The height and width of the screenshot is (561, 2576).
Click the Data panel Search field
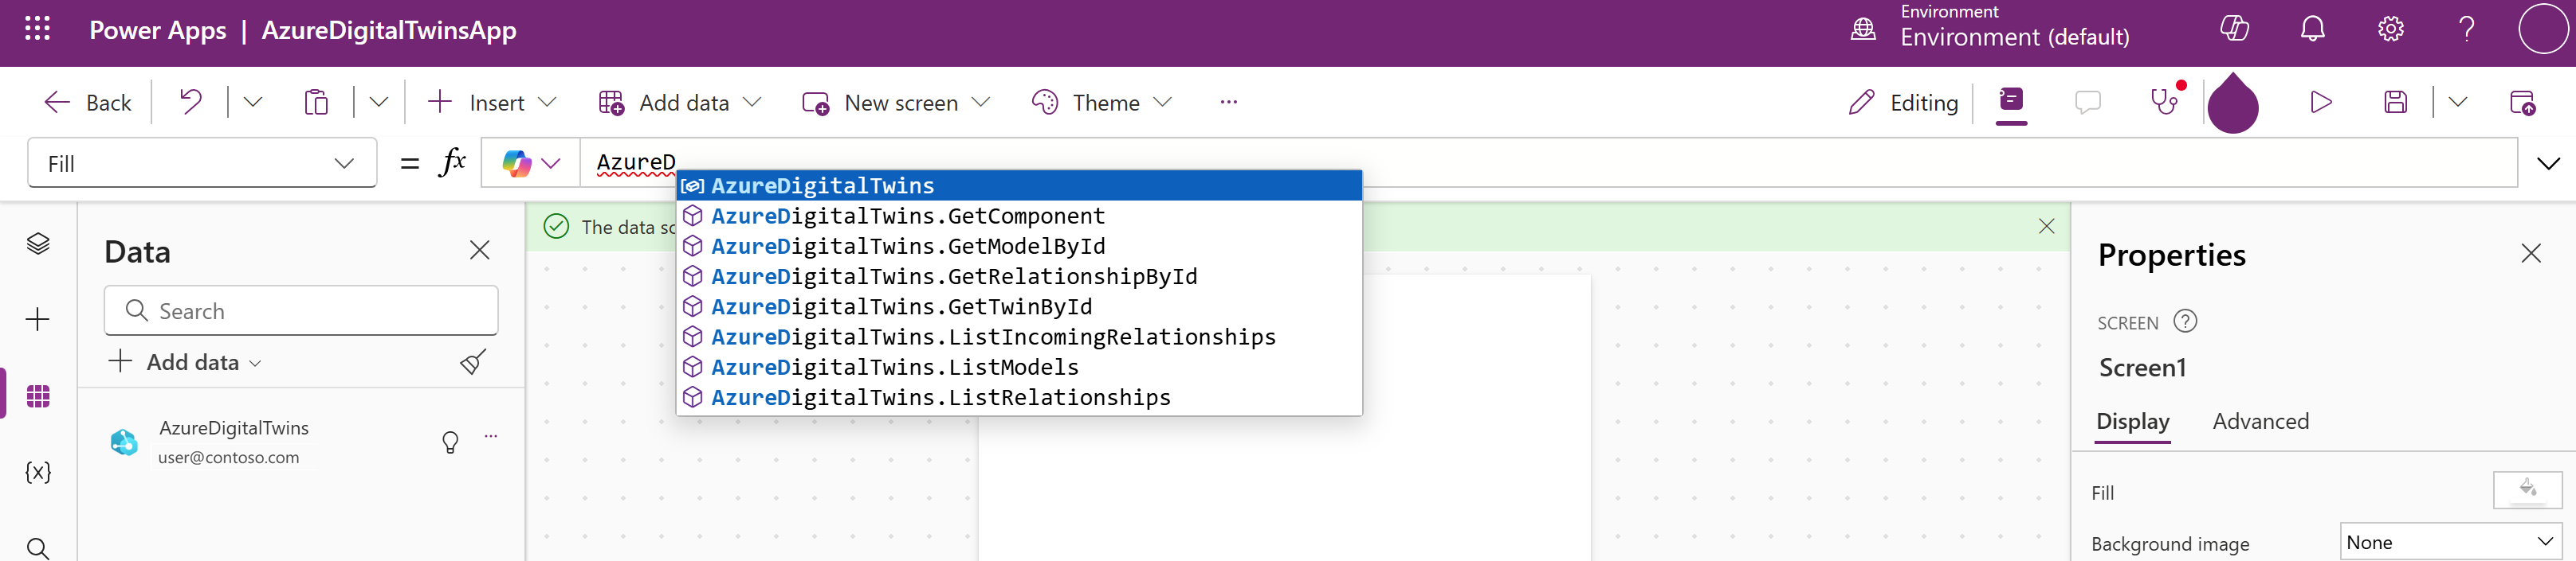[x=301, y=310]
